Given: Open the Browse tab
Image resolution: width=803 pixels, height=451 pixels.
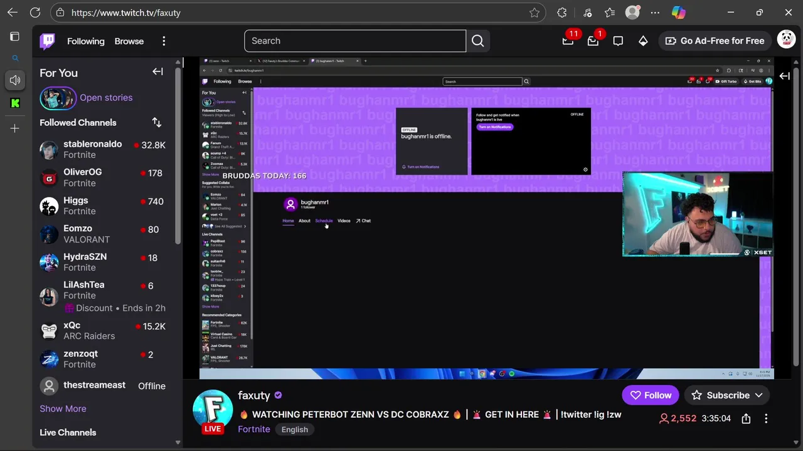Looking at the screenshot, I should [129, 41].
